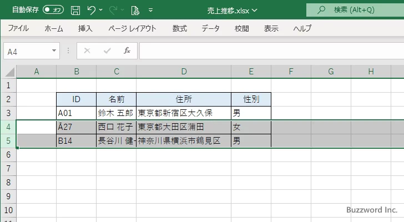The image size is (404, 222).
Task: Click cell containing A01
Action: [76, 113]
